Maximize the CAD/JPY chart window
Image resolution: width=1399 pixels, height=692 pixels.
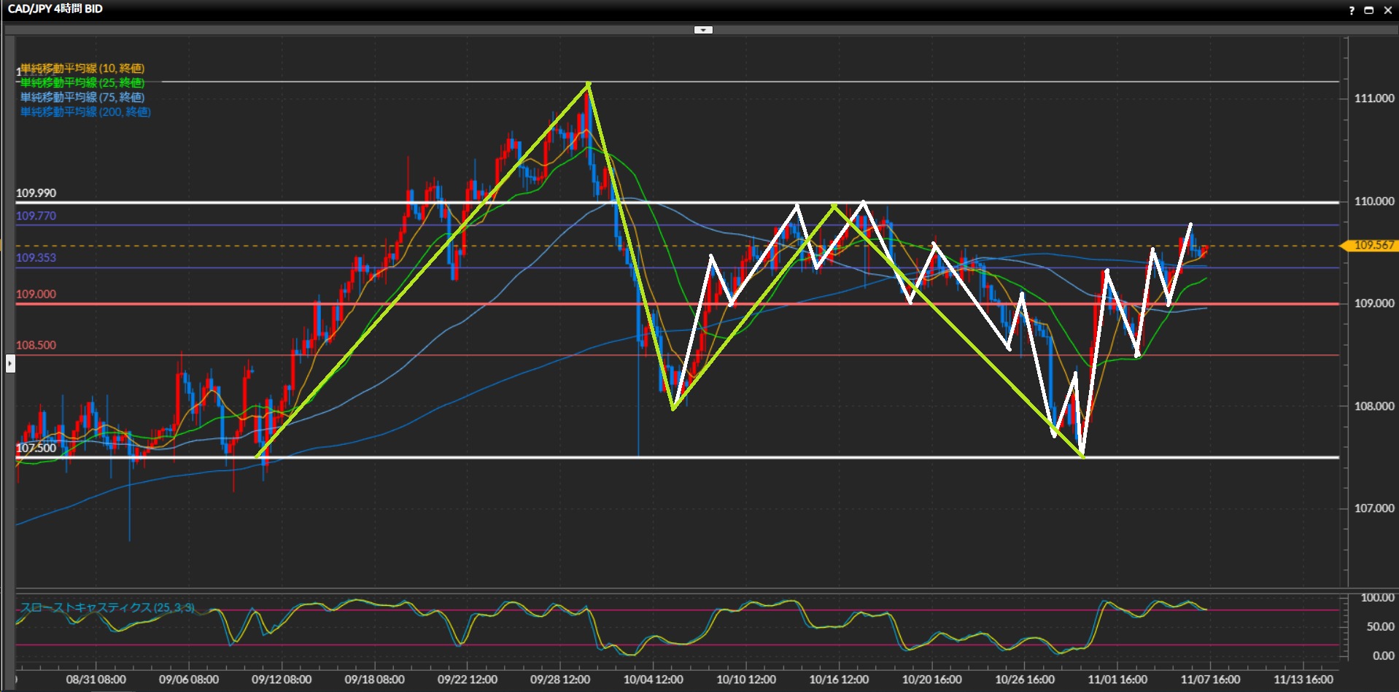point(1369,10)
